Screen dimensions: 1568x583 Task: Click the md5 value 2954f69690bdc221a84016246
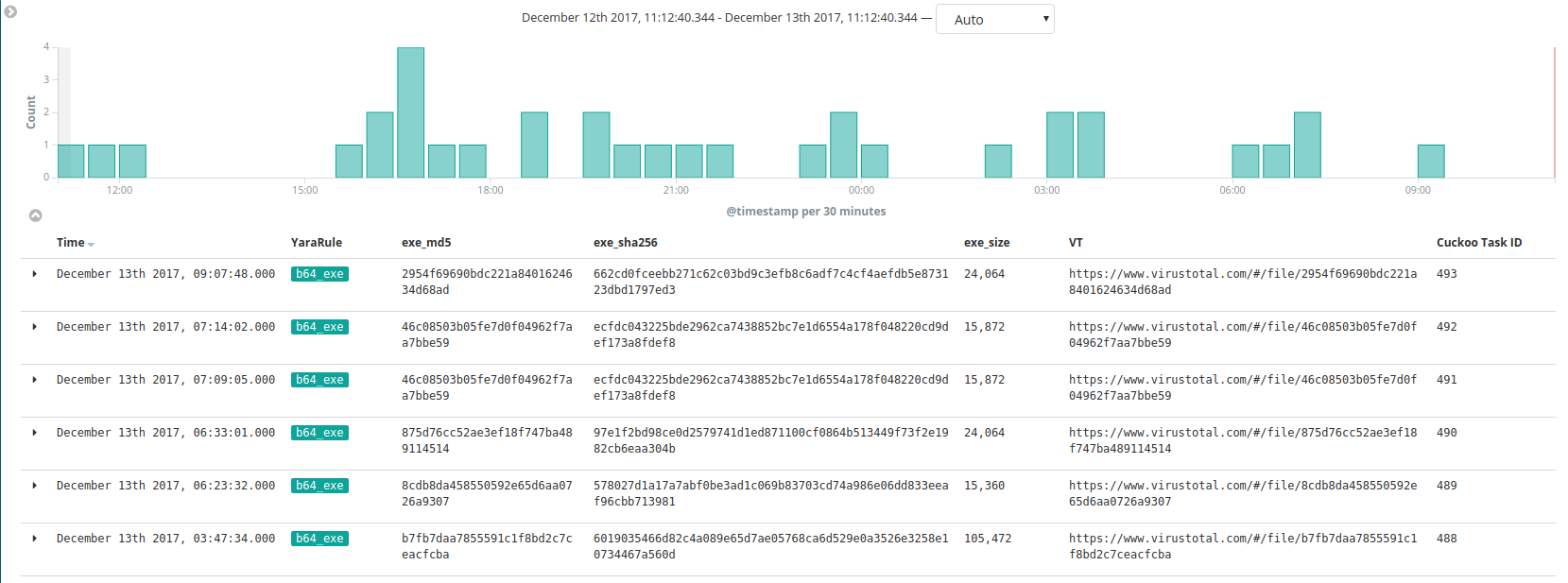[x=487, y=282]
